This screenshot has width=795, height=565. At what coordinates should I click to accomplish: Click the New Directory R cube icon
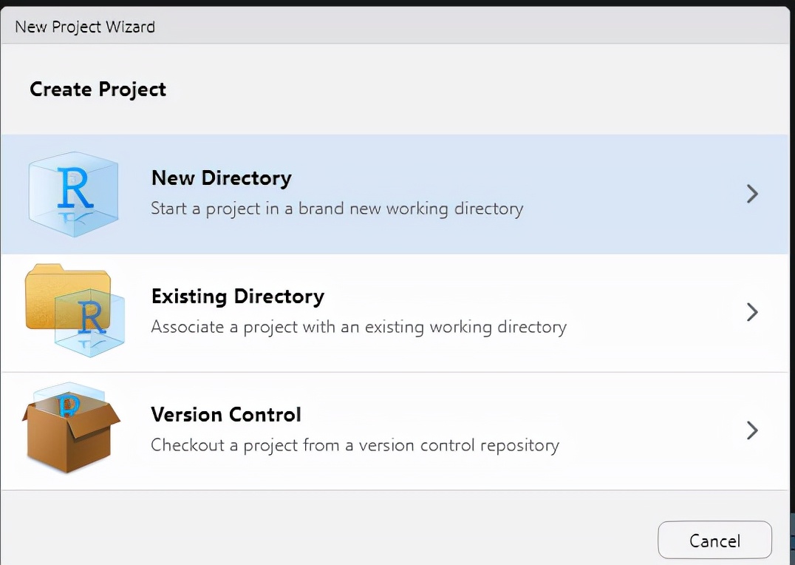click(x=72, y=194)
